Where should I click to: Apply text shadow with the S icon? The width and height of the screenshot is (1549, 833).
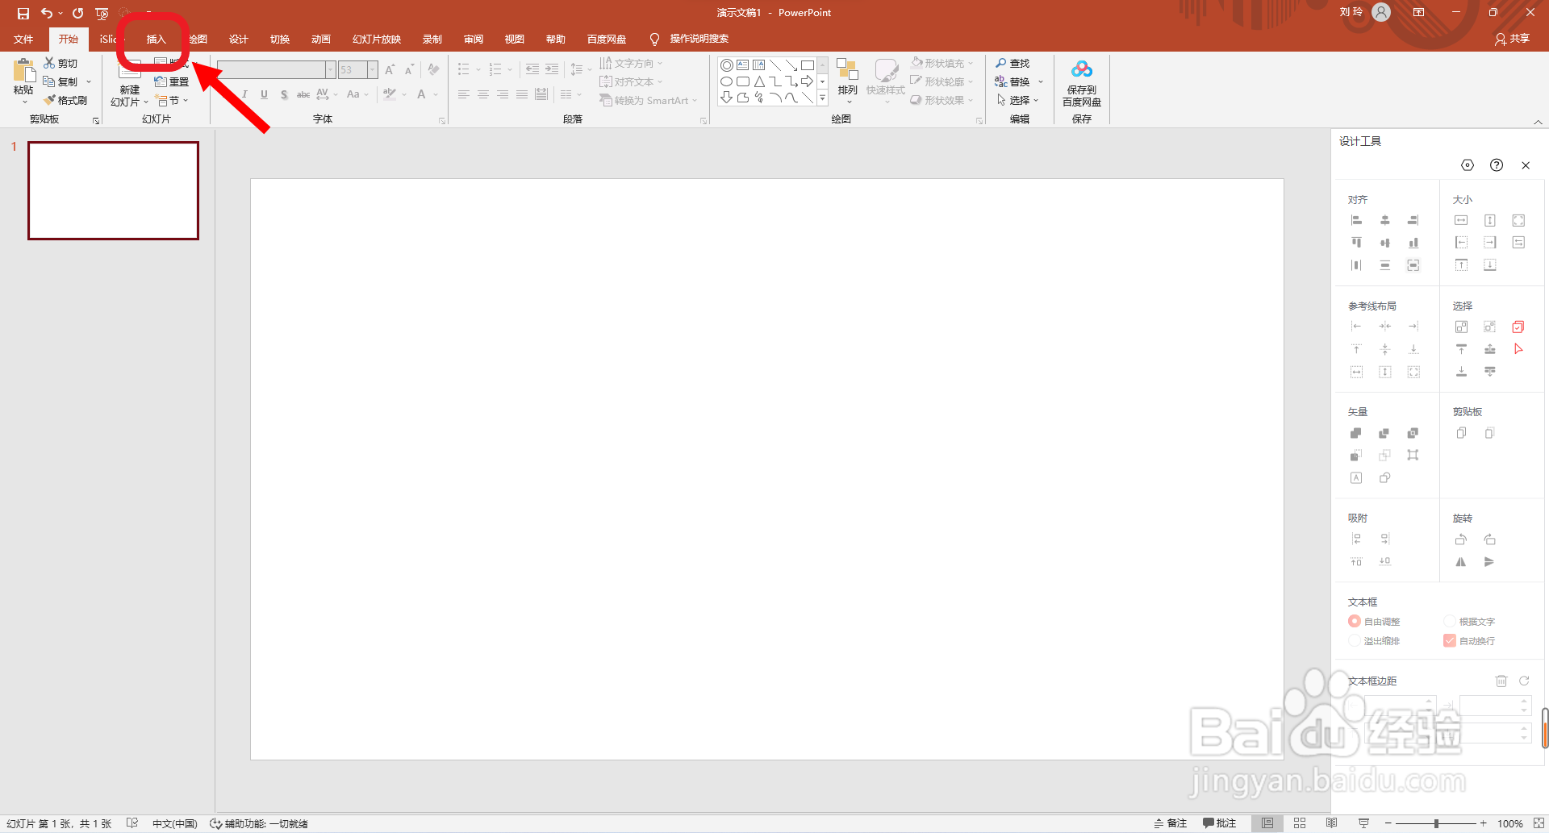[284, 94]
